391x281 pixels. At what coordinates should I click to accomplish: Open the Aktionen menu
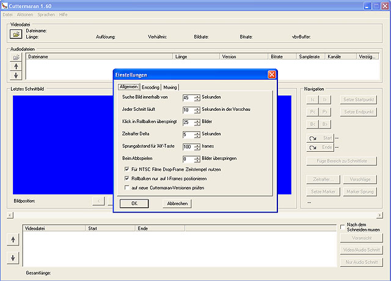(x=25, y=15)
